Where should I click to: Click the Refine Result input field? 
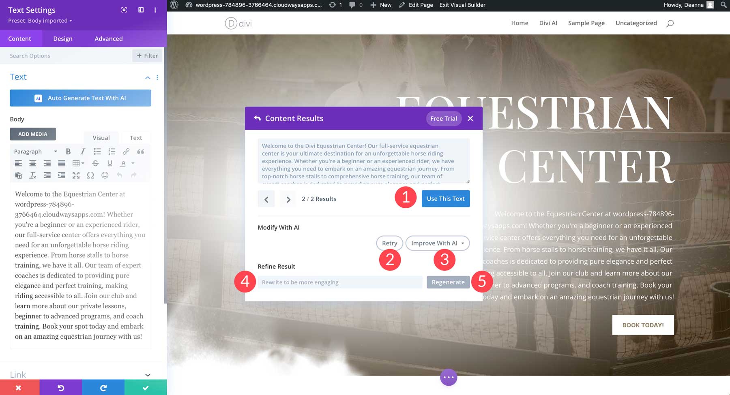pyautogui.click(x=340, y=282)
